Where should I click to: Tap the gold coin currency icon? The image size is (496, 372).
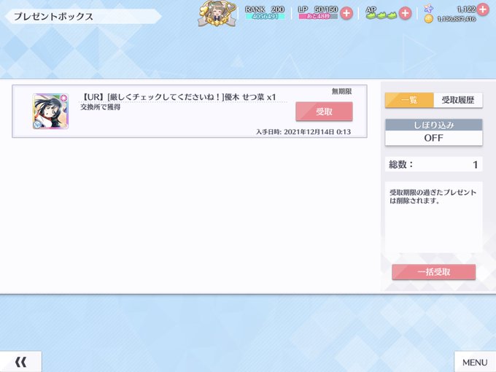(x=428, y=19)
